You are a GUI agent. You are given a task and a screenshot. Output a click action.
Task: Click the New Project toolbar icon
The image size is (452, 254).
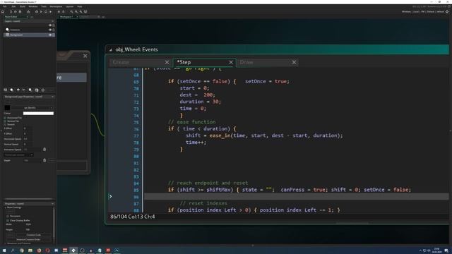pos(11,12)
